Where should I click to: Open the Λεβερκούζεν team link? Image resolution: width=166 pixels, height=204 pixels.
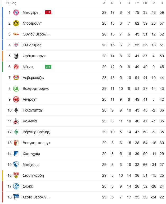tap(34, 78)
